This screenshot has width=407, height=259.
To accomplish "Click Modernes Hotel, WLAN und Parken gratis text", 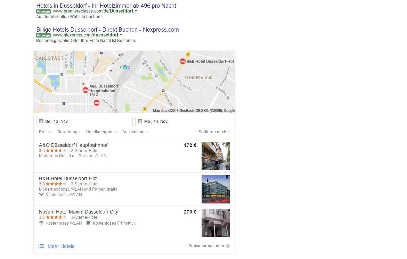I will [78, 189].
